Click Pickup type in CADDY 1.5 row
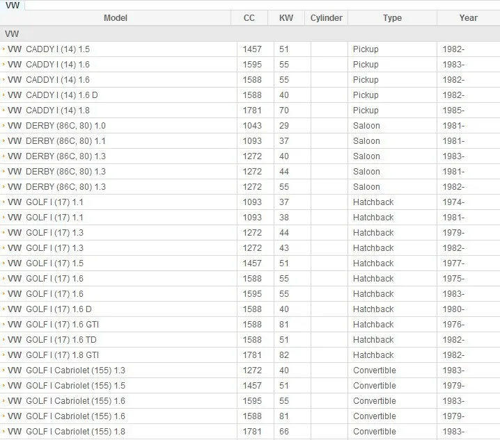The height and width of the screenshot is (440, 500). point(366,49)
